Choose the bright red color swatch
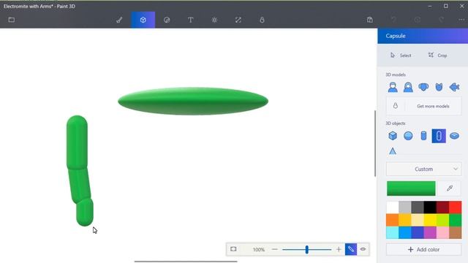 pos(455,207)
